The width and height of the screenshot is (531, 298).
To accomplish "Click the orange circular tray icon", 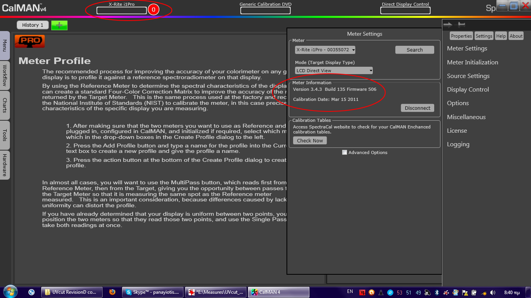I will [372, 293].
